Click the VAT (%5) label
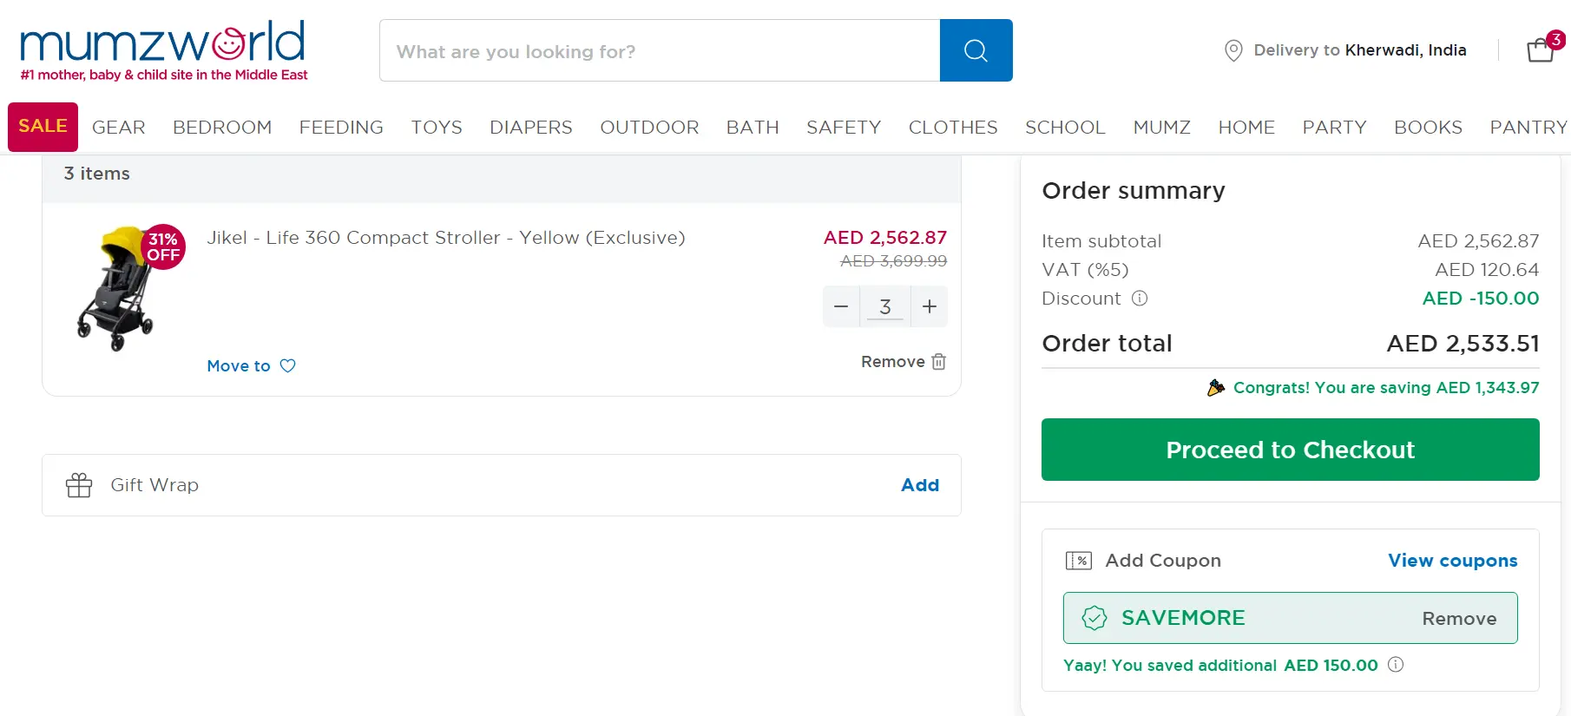The image size is (1571, 716). [1085, 270]
